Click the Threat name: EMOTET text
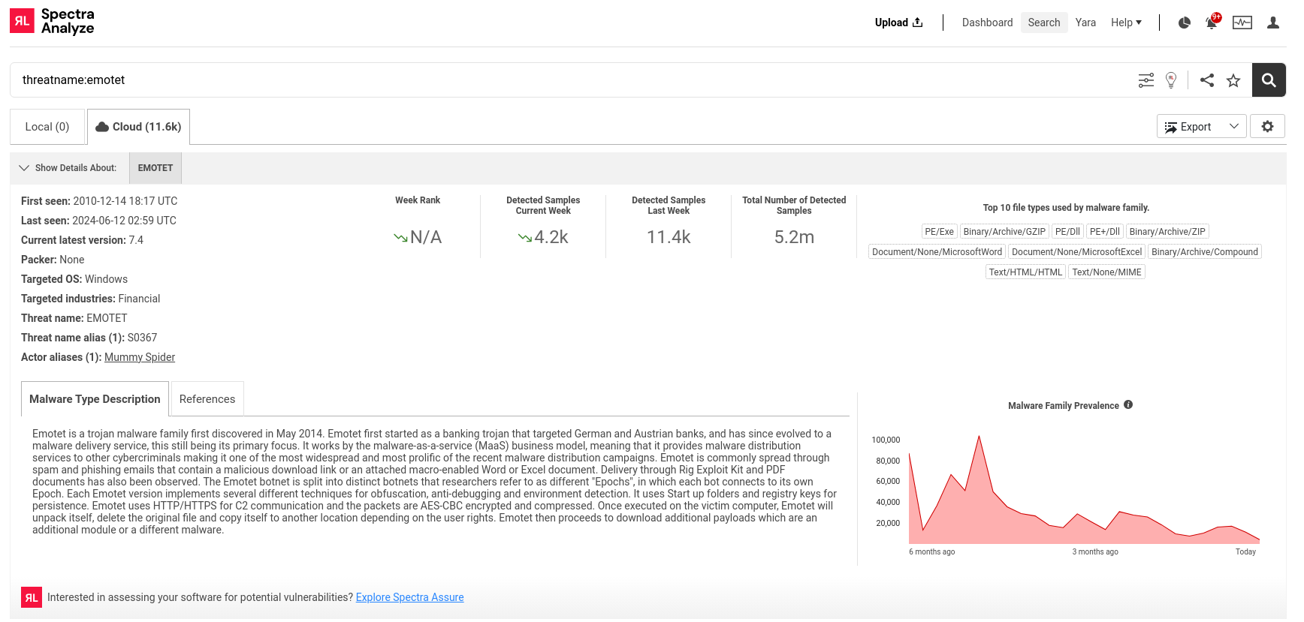 (x=74, y=318)
